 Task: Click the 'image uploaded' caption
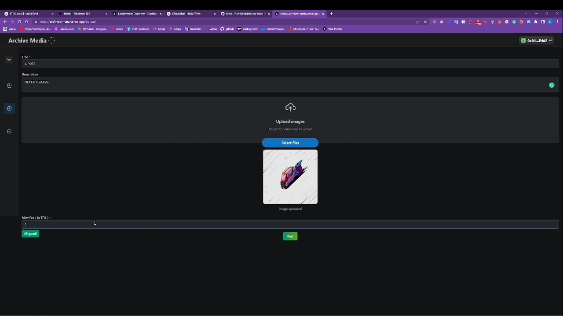[x=290, y=209]
